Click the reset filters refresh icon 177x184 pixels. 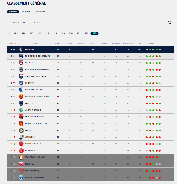[170, 22]
